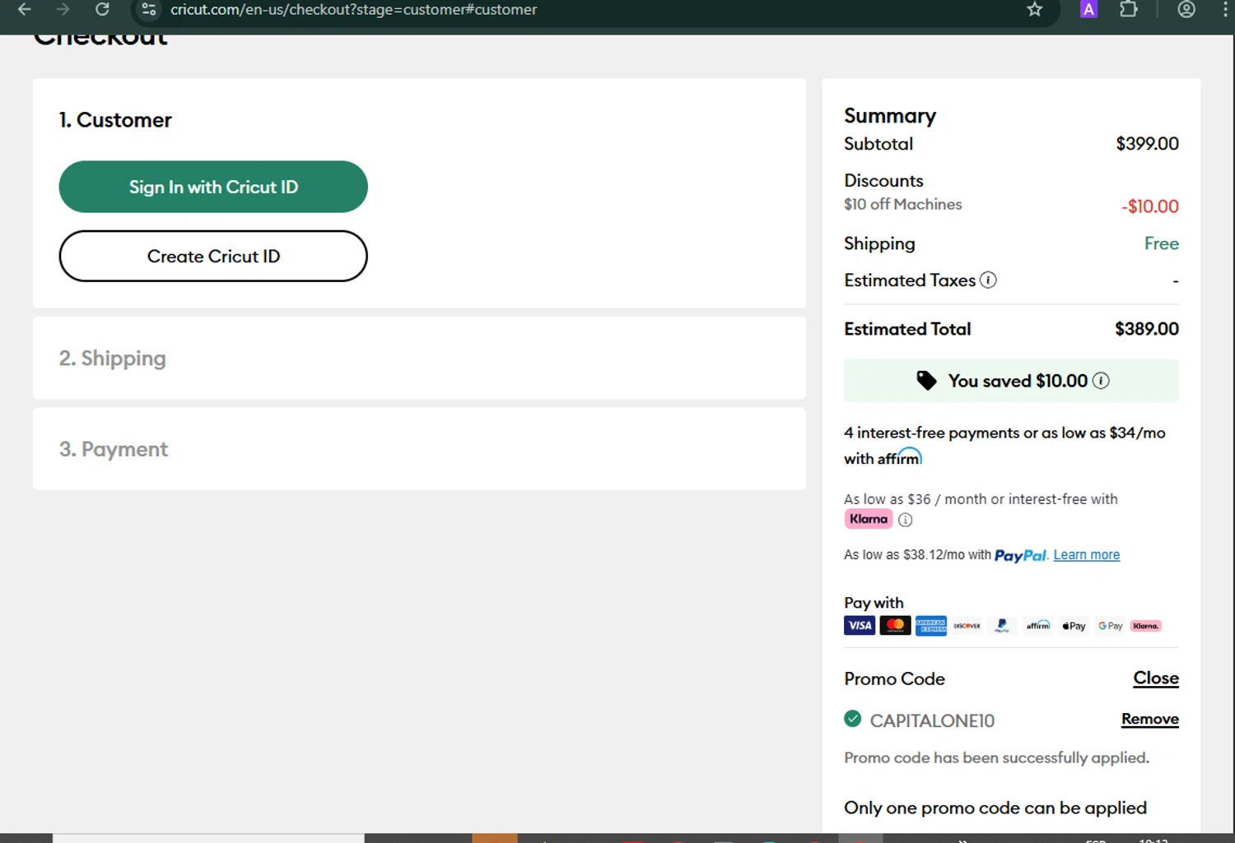
Task: Click the You saved $10.00 info icon
Action: [x=1101, y=381]
